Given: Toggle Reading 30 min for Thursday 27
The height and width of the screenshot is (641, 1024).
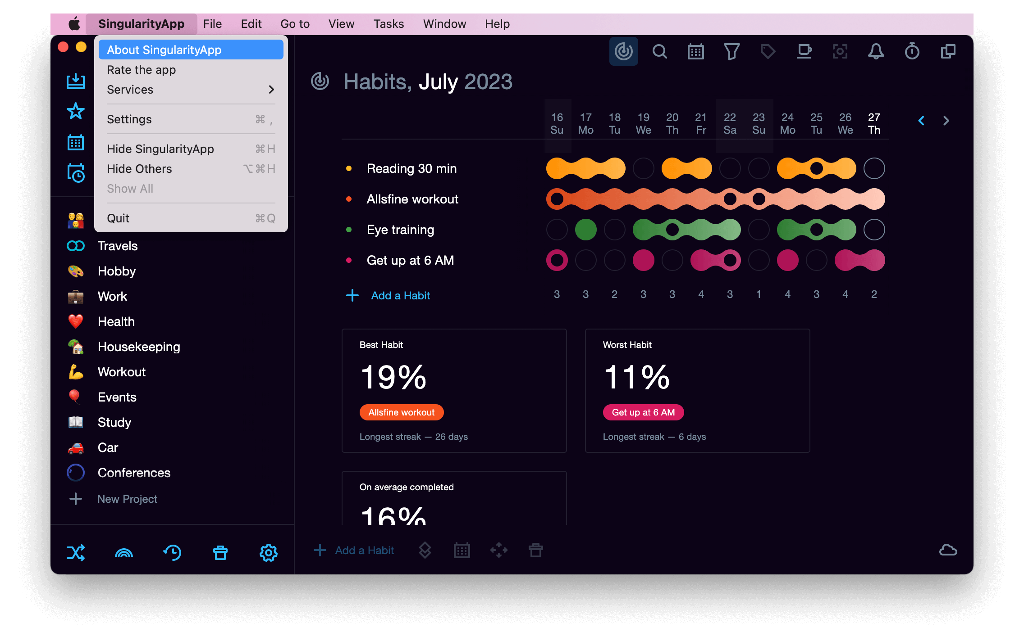Looking at the screenshot, I should pos(874,168).
